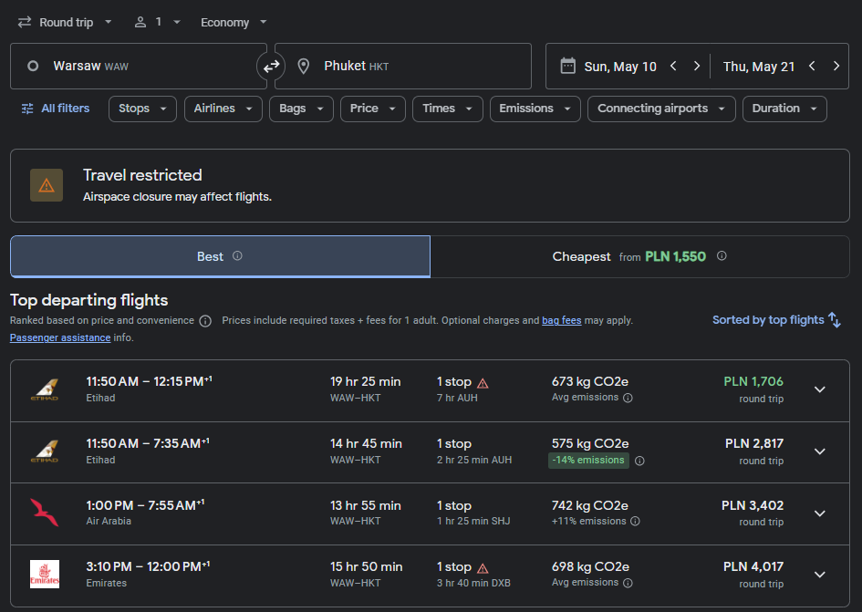Click the Emirates airline logo
The height and width of the screenshot is (612, 862).
pyautogui.click(x=45, y=574)
